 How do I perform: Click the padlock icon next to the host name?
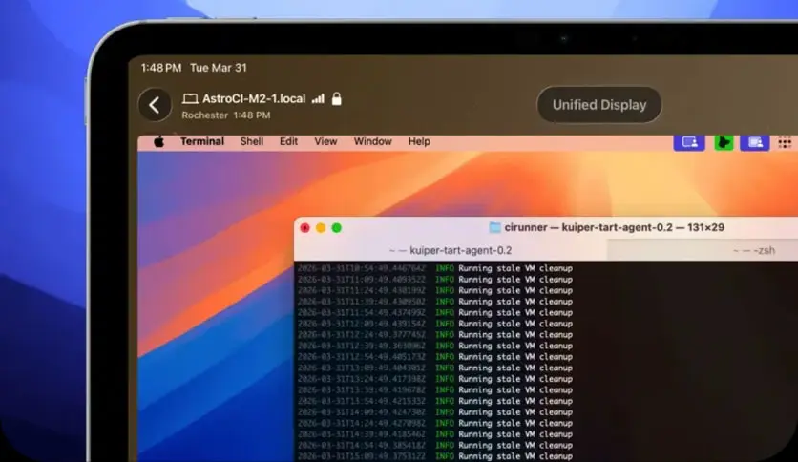coord(336,98)
